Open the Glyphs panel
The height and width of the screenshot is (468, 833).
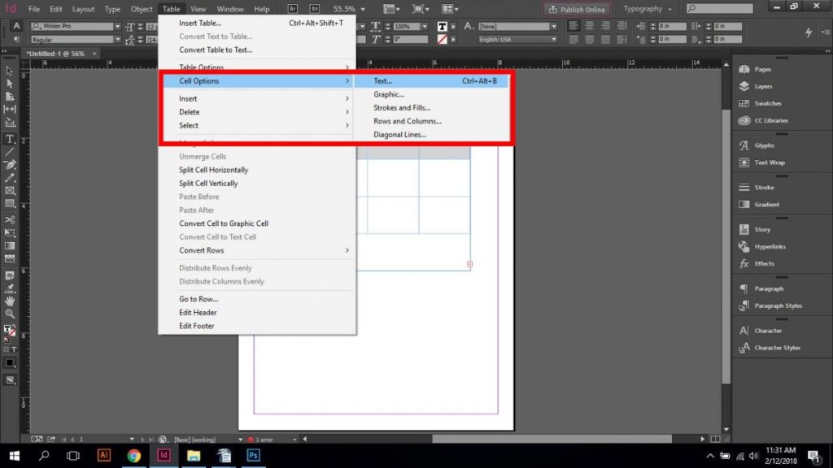point(765,145)
